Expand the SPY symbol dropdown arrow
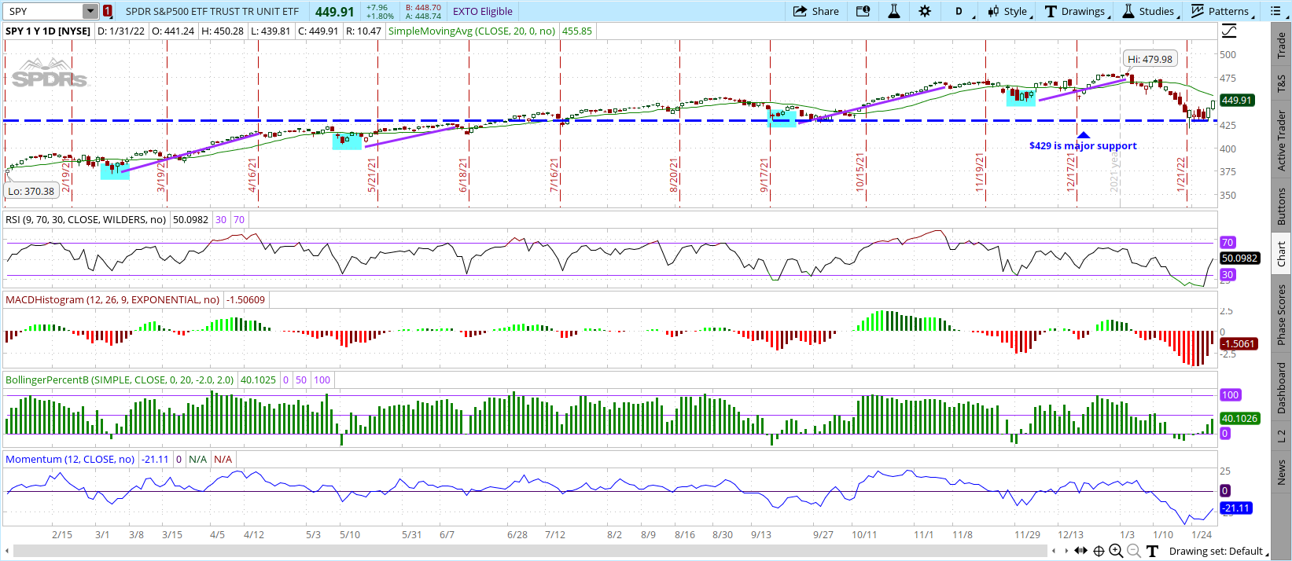1292x561 pixels. coord(90,11)
